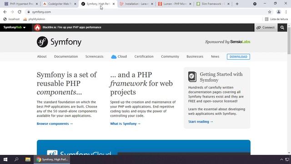This screenshot has height=164, width=291.
Task: Open File Explorer from the taskbar
Action: (28, 159)
